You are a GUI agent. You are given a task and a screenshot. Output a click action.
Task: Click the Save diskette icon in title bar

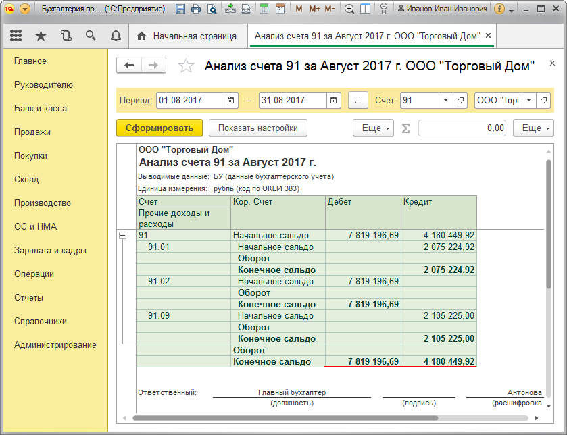pos(180,9)
